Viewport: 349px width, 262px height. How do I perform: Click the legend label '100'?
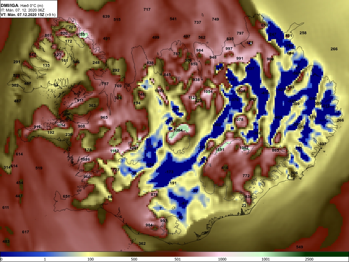(90, 259)
